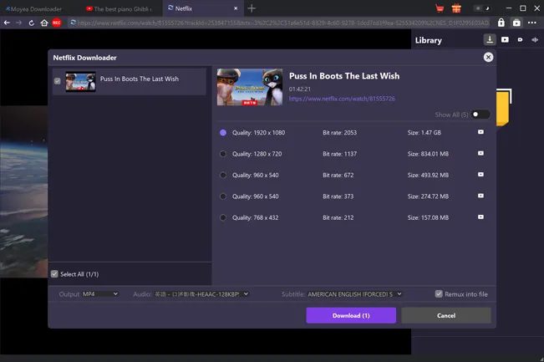Image resolution: width=544 pixels, height=362 pixels.
Task: Open the Netflix watch URL link
Action: (342, 99)
